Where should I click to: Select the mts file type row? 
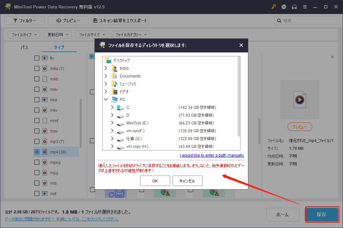point(56,183)
